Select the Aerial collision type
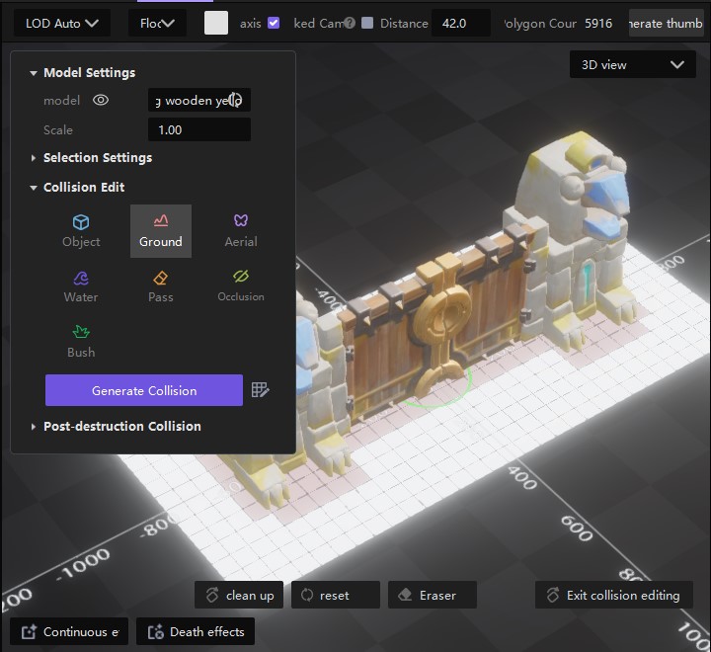 241,231
